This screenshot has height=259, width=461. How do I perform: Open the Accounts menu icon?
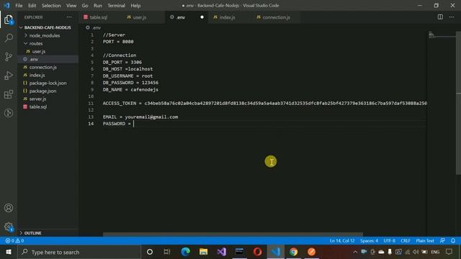point(9,208)
